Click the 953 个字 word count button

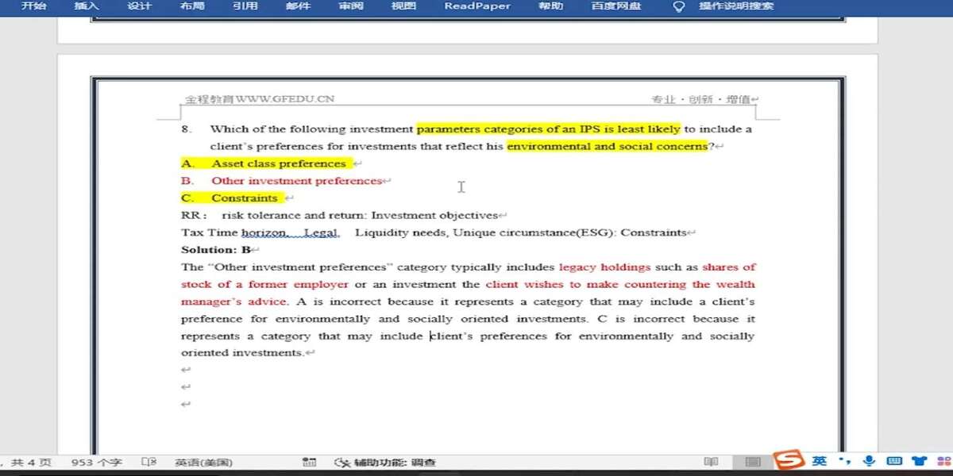coord(96,462)
